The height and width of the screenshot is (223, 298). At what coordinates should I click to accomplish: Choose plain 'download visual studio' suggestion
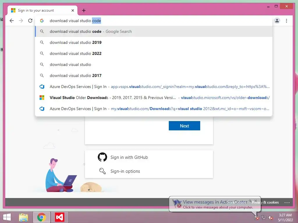click(154, 64)
